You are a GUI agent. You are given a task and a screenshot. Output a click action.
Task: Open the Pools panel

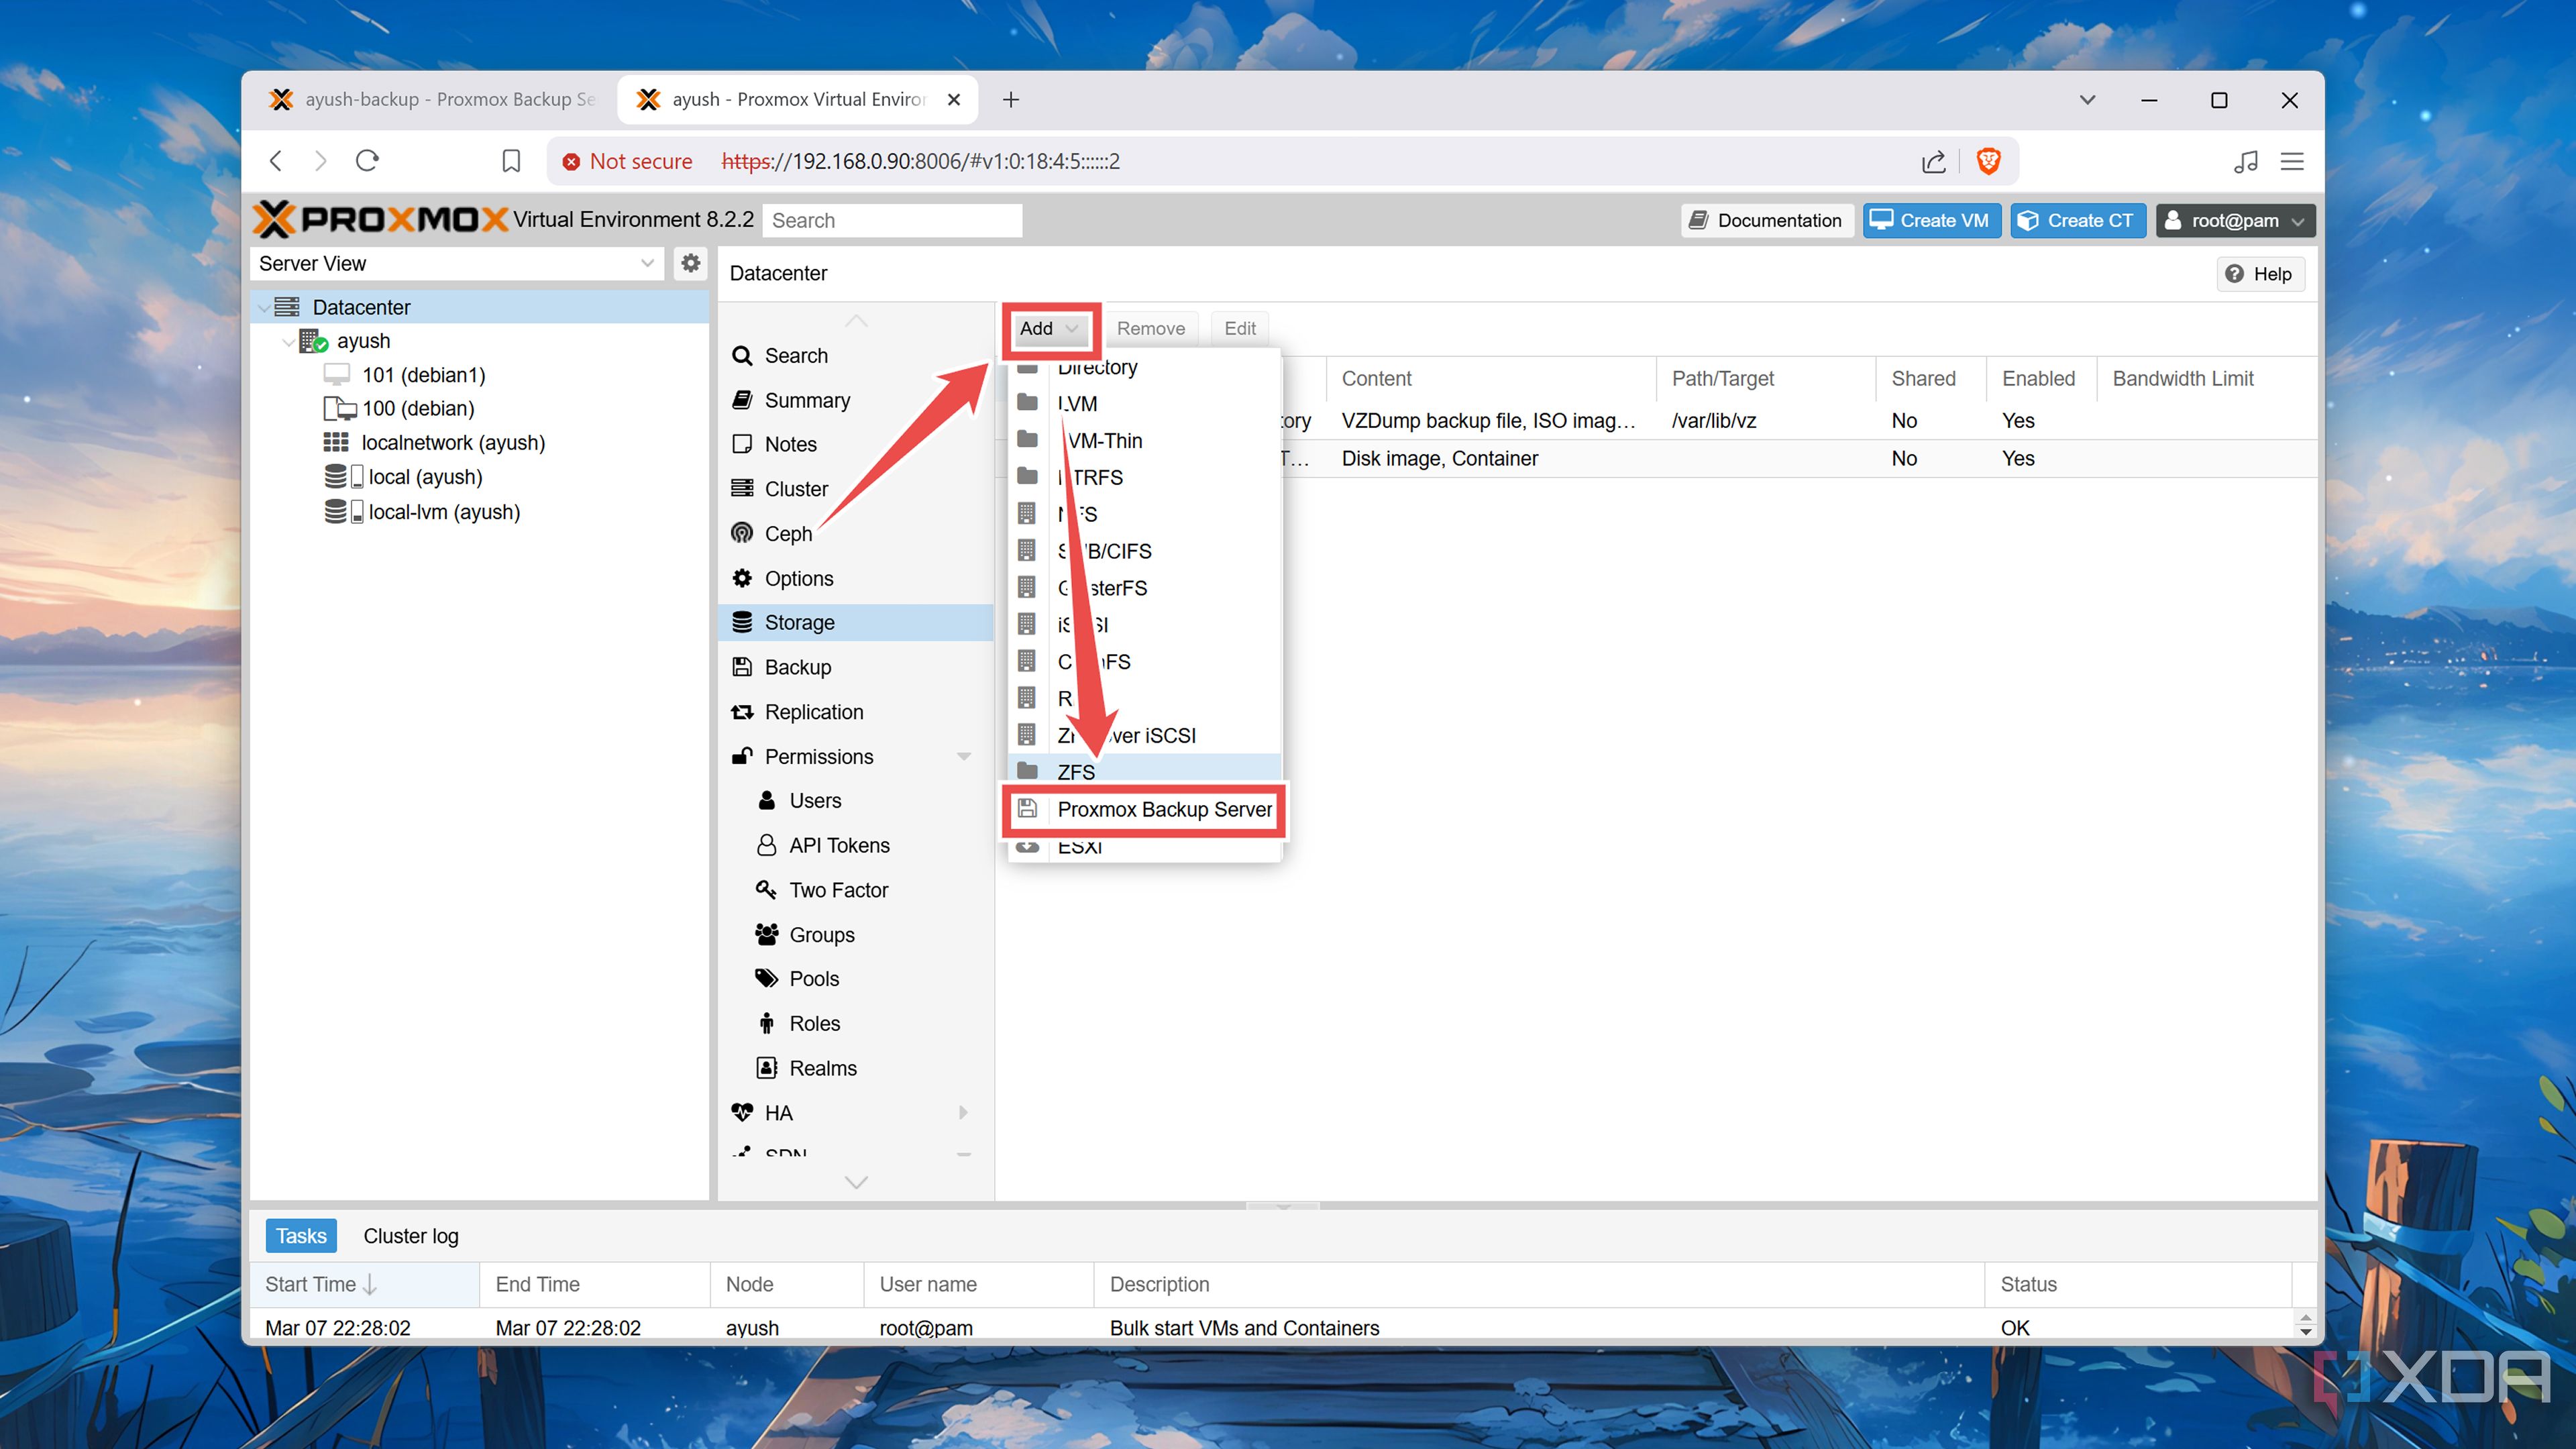(813, 978)
